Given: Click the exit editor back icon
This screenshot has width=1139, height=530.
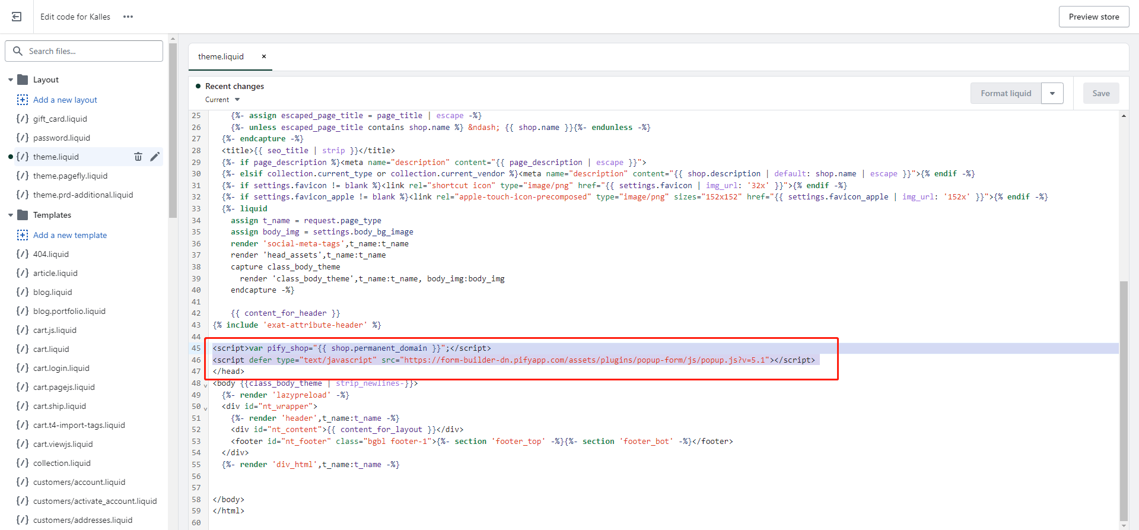Looking at the screenshot, I should point(17,17).
